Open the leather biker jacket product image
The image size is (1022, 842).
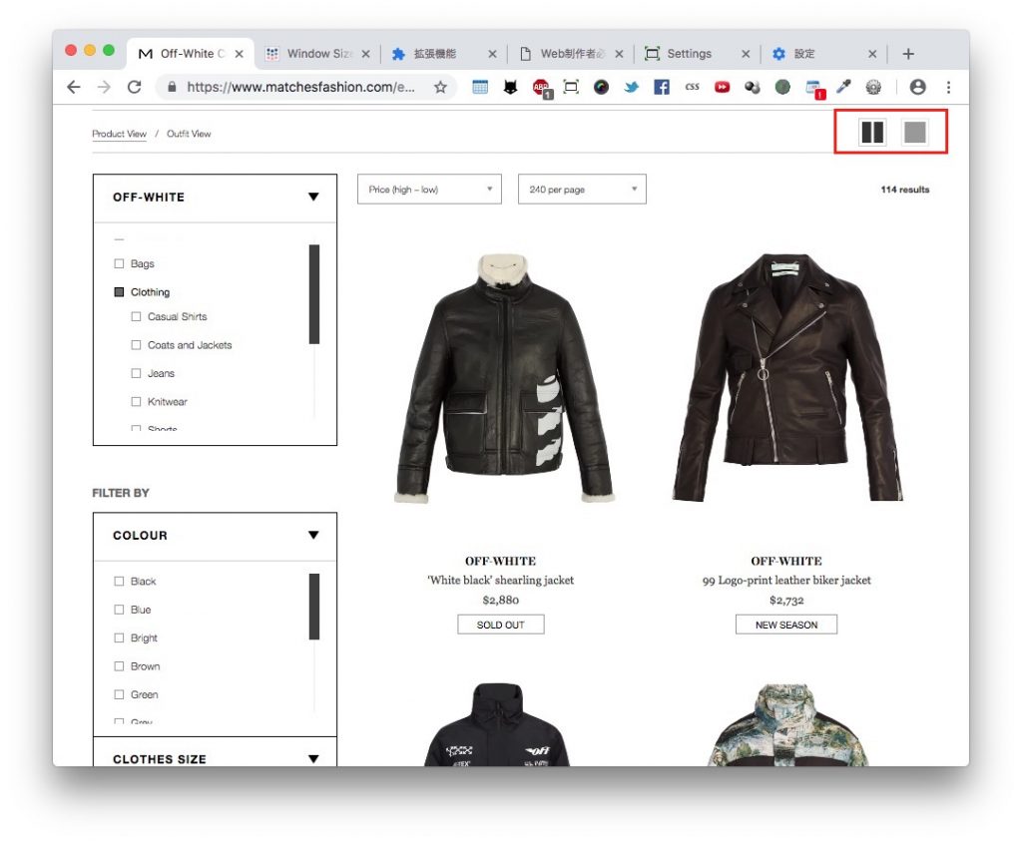pyautogui.click(x=787, y=378)
